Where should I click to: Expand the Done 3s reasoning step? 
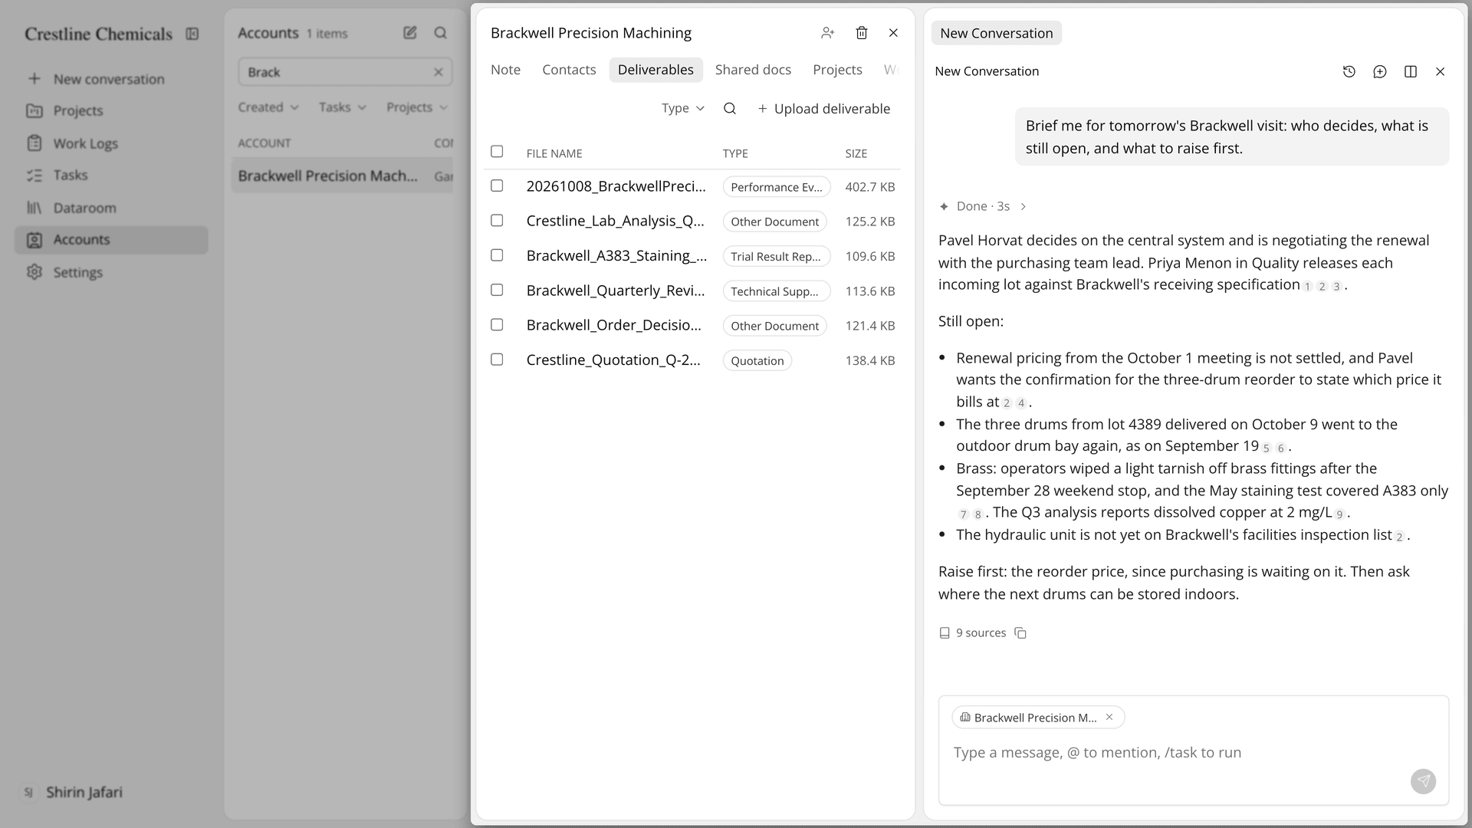pos(983,206)
